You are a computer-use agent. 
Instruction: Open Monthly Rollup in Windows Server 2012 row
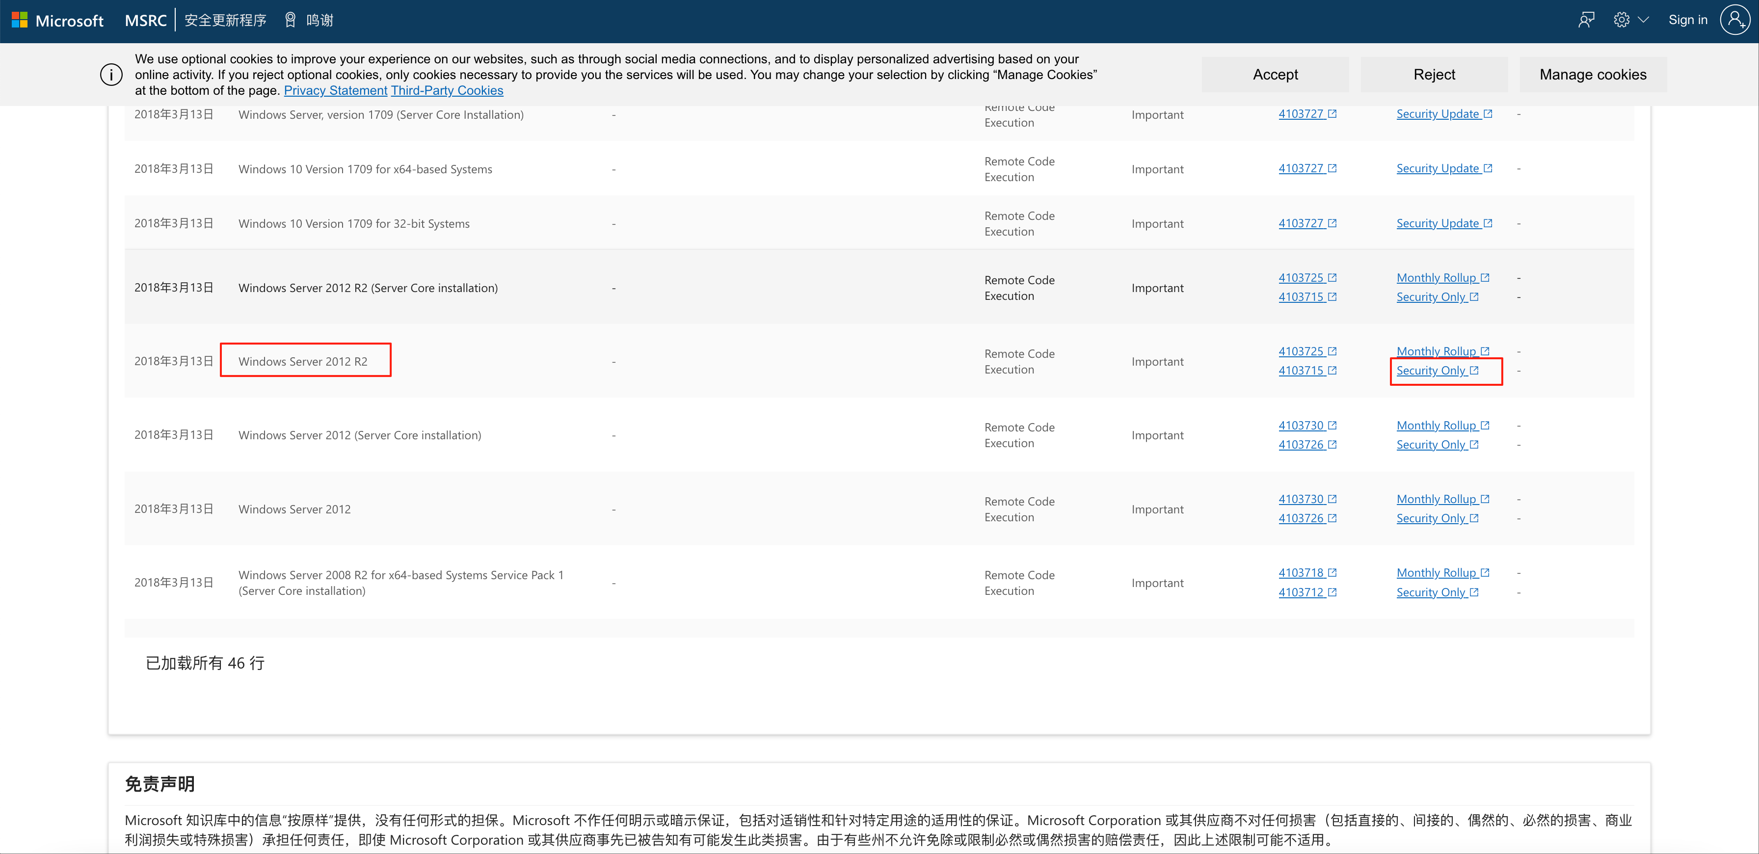click(x=1443, y=499)
